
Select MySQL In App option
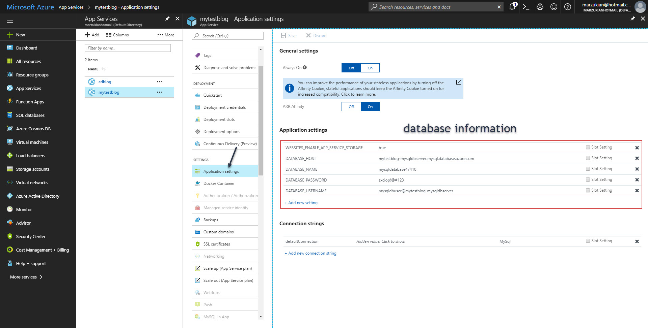coord(216,317)
